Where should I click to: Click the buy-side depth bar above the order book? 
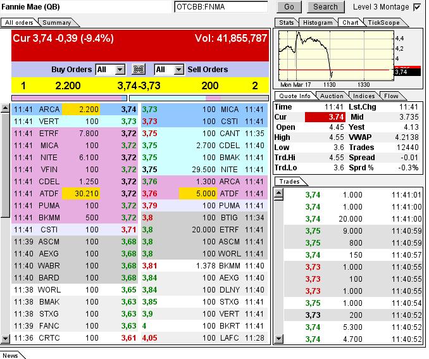69,98
